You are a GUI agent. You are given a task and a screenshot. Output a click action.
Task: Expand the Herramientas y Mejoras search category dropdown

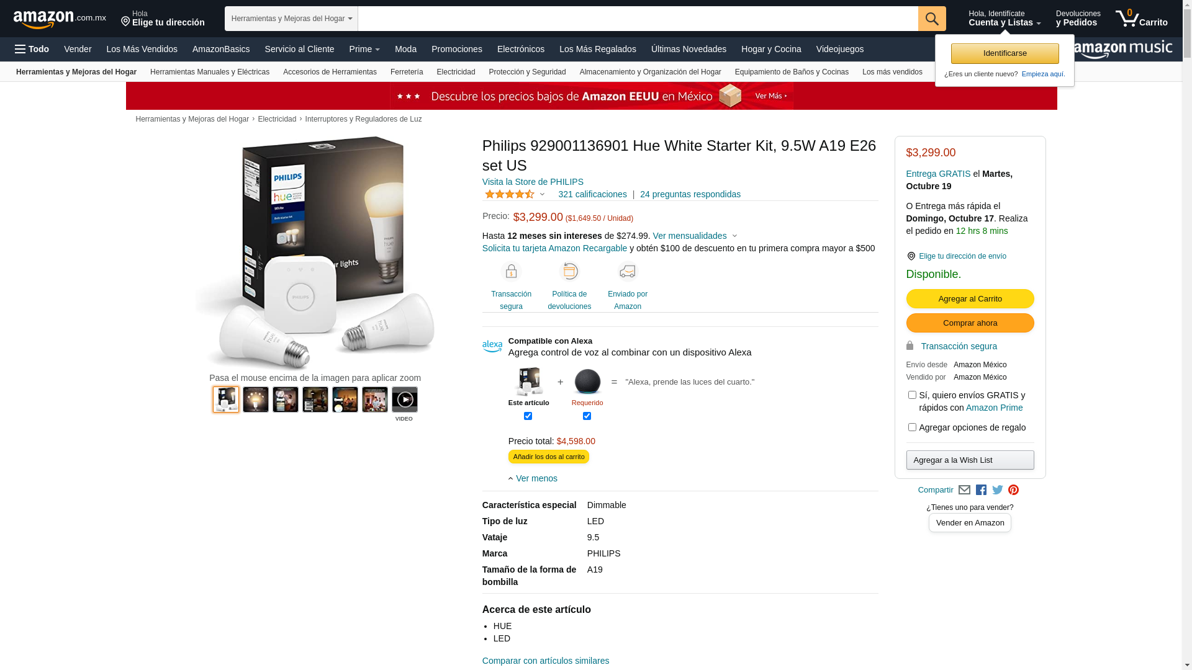291,19
